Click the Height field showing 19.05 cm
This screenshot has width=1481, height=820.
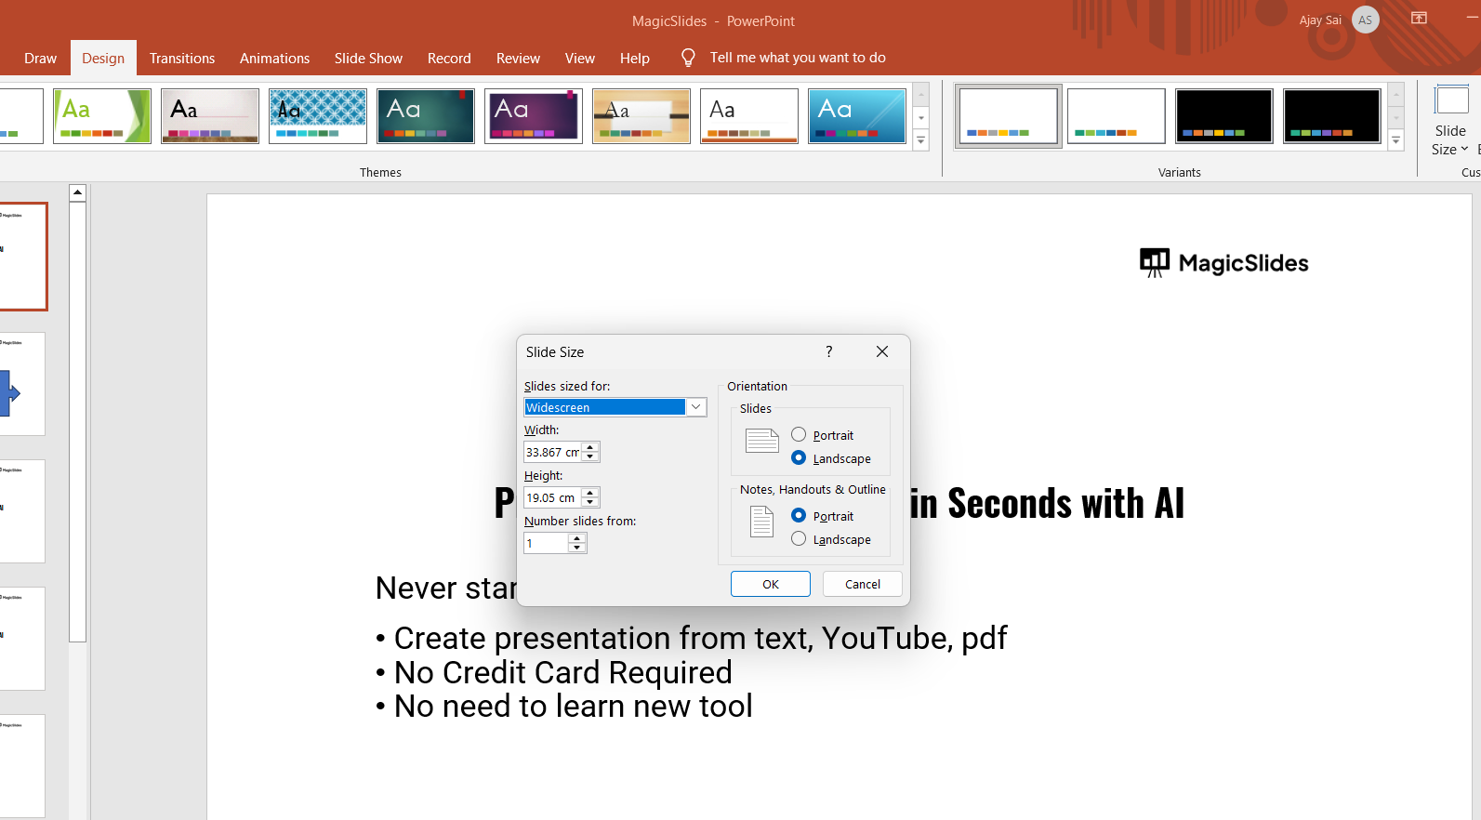pos(552,497)
